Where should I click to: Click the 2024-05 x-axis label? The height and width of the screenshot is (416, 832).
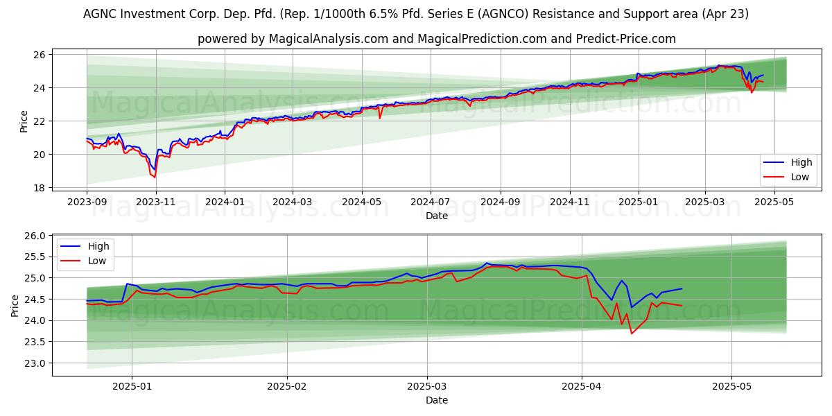pyautogui.click(x=362, y=202)
